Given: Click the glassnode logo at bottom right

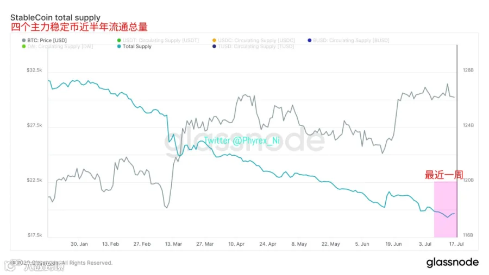Looking at the screenshot, I should pyautogui.click(x=452, y=263).
